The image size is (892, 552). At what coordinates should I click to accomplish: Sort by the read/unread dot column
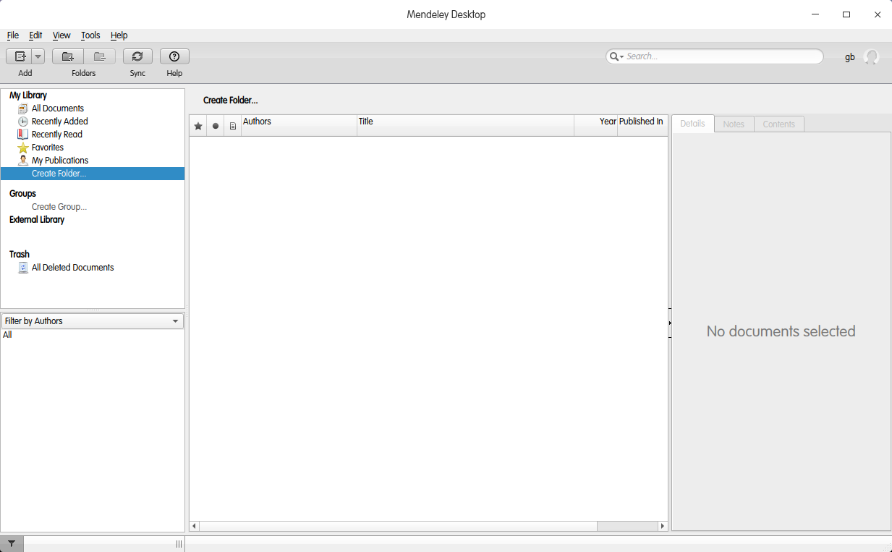point(216,126)
